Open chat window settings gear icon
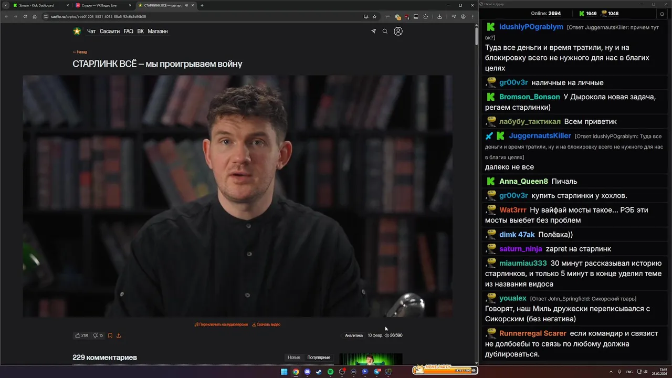The height and width of the screenshot is (378, 672). [x=662, y=14]
